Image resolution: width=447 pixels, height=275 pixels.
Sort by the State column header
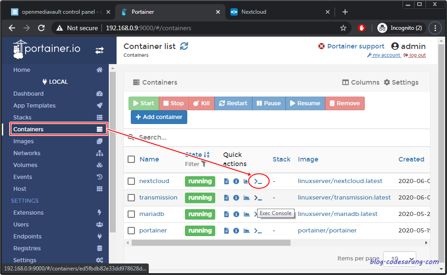point(197,155)
